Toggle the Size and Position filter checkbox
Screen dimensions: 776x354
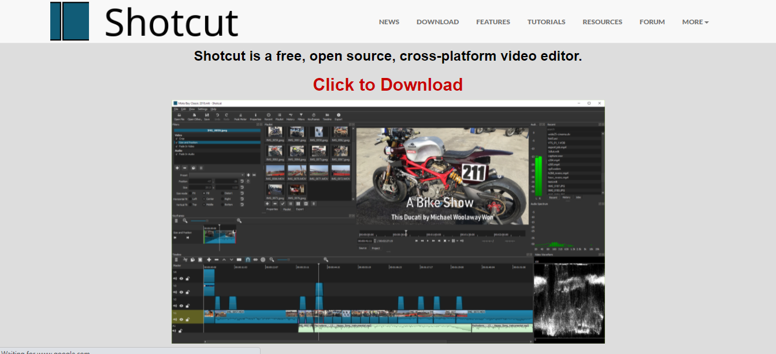(176, 143)
